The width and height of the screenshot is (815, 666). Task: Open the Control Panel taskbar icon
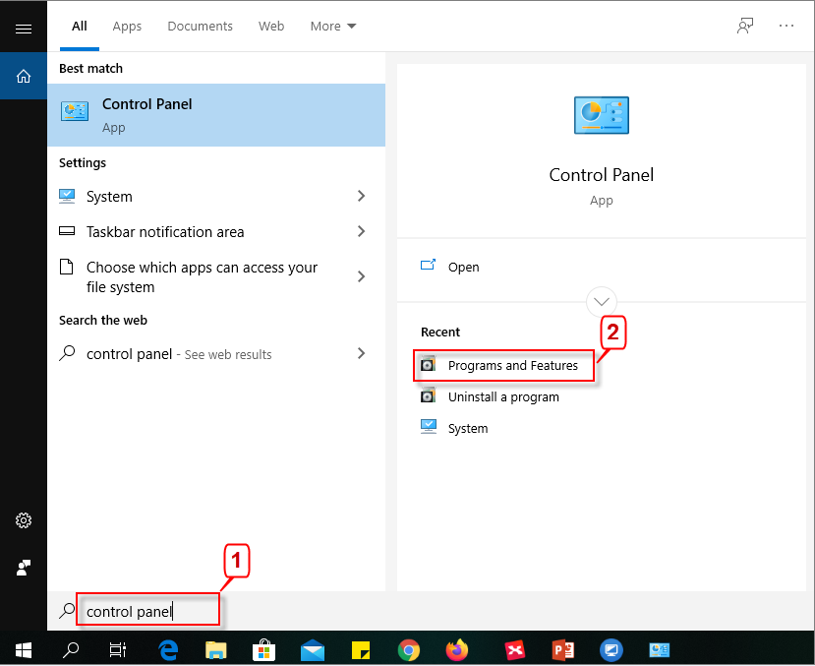(659, 650)
